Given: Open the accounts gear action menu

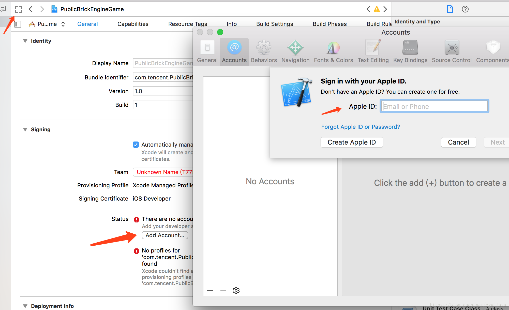Looking at the screenshot, I should (236, 290).
